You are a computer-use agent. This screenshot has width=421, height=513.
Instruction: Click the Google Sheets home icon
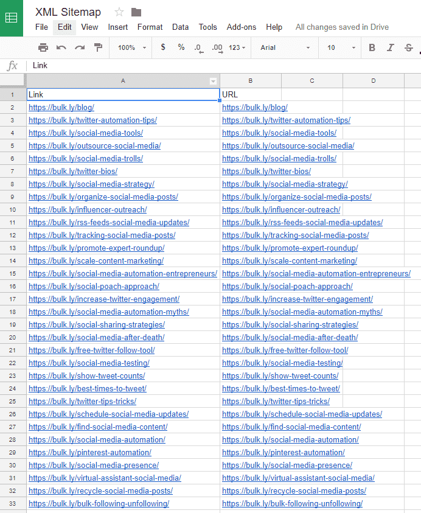pos(11,18)
